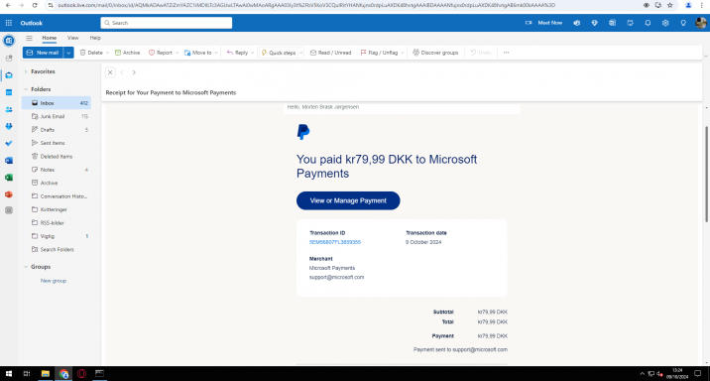Image resolution: width=710 pixels, height=381 pixels.
Task: Open Deleted Items folder
Action: pyautogui.click(x=57, y=157)
